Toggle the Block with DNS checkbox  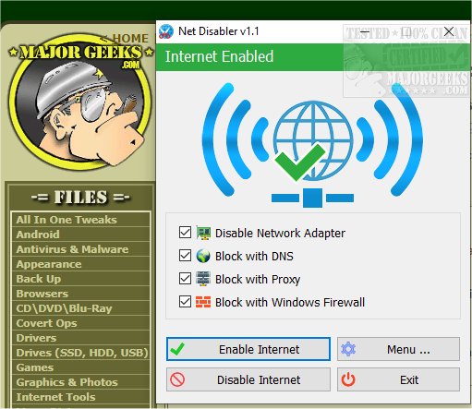tap(185, 256)
